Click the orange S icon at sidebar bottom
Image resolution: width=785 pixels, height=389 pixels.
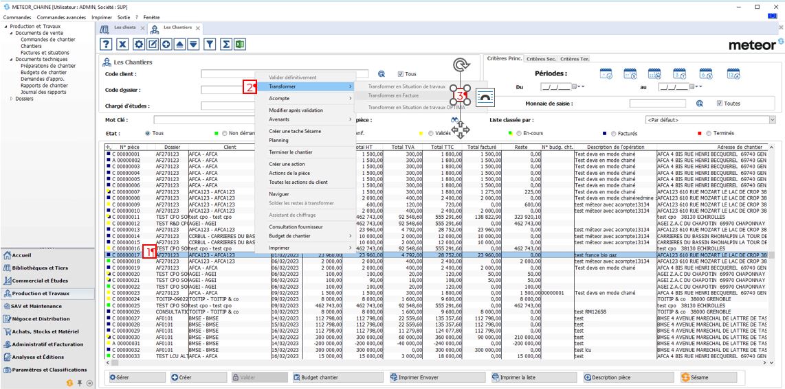pos(69,383)
